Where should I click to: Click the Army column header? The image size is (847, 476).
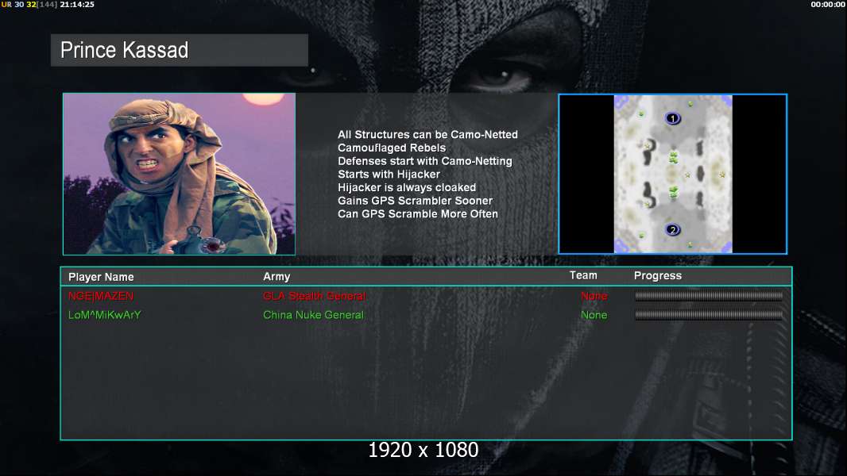[x=277, y=277]
